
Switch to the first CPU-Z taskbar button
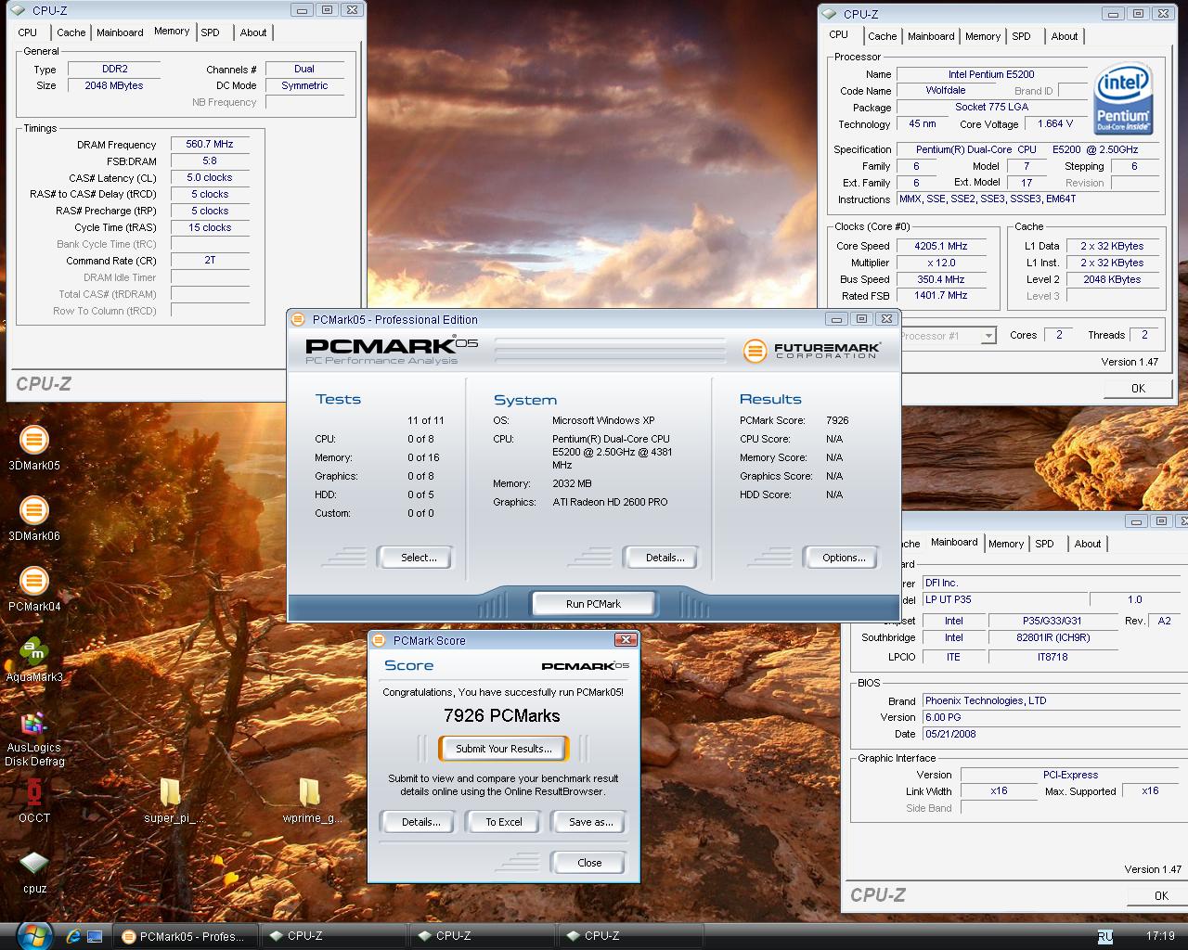pos(332,936)
